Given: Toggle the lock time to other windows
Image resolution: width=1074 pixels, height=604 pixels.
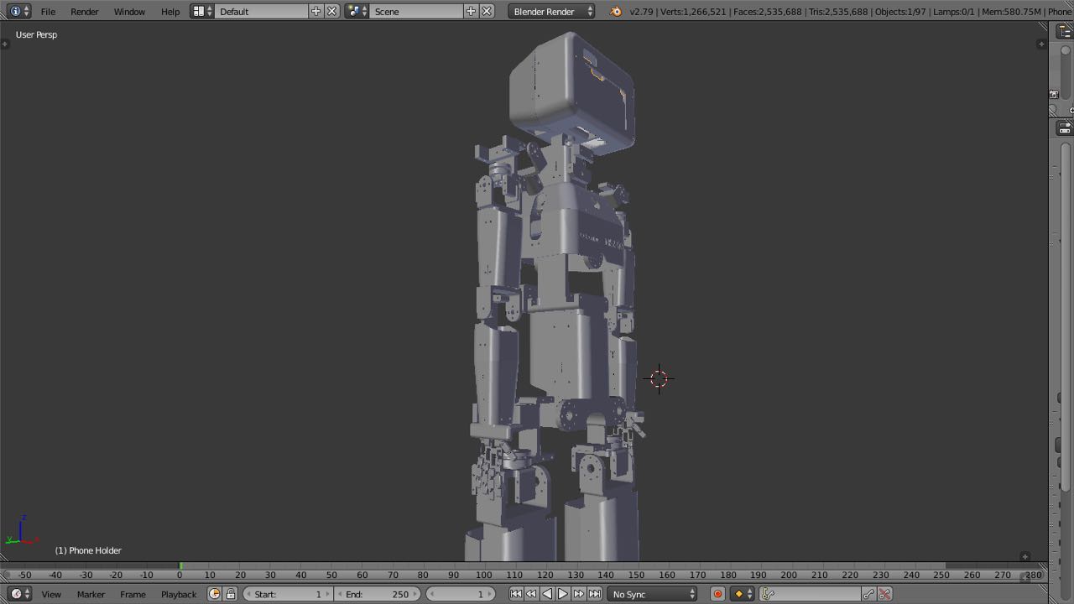Looking at the screenshot, I should tap(231, 594).
